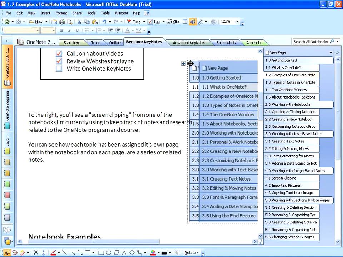Toggle Bold formatting

[62, 30]
